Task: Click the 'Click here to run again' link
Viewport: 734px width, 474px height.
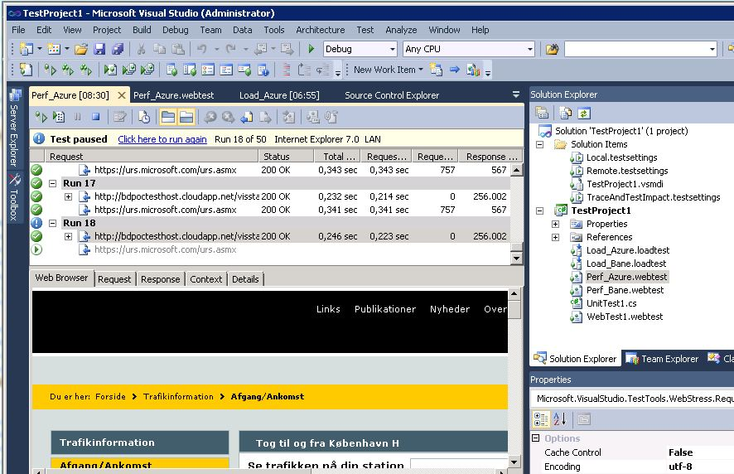Action: [162, 139]
